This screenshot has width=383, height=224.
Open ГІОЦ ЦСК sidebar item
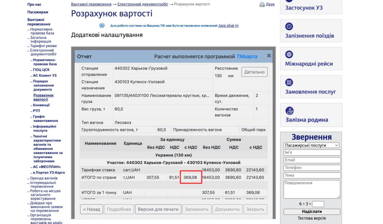[x=41, y=69]
